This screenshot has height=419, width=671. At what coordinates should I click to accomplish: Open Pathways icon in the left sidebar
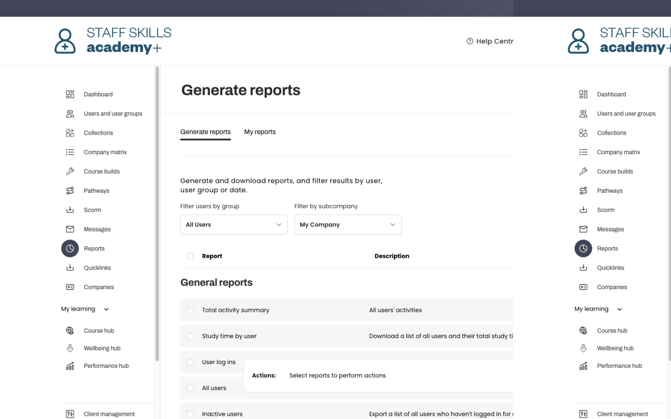coord(70,191)
